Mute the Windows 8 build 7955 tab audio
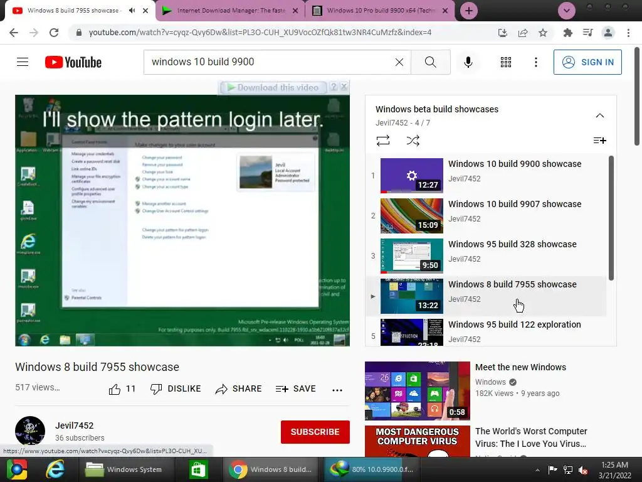Viewport: 642px width, 482px height. pyautogui.click(x=132, y=11)
